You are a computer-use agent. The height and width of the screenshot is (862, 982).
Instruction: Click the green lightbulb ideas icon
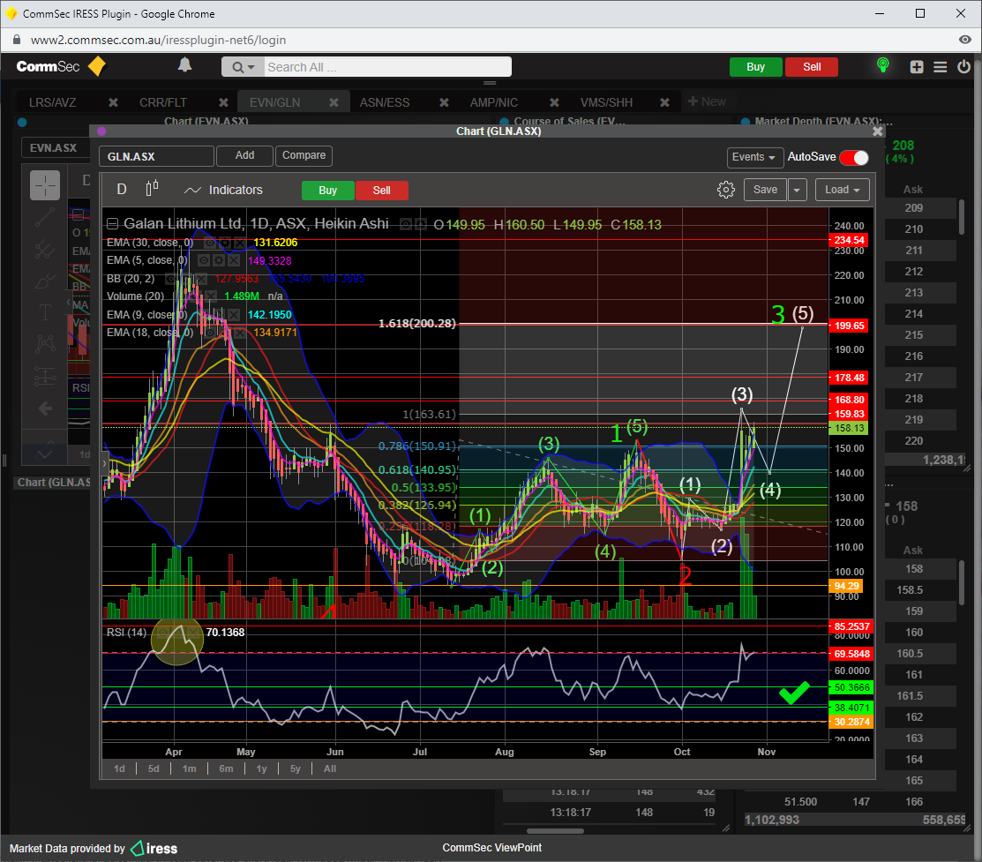883,65
